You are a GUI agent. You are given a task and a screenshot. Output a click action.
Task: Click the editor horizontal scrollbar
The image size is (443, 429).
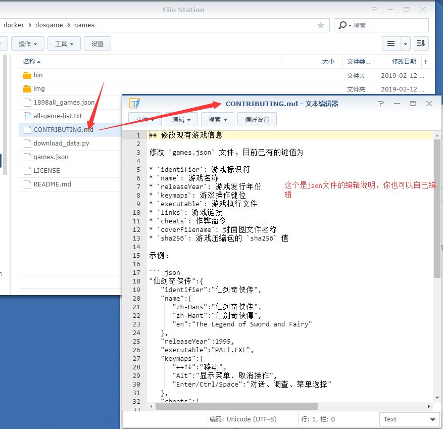[232, 406]
